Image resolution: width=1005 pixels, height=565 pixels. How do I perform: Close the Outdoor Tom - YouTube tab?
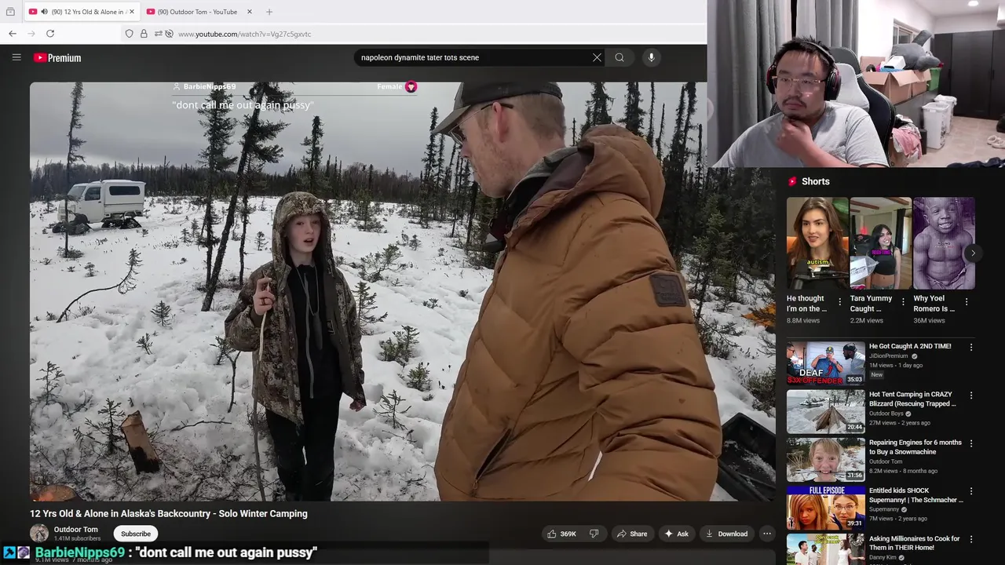pyautogui.click(x=250, y=12)
